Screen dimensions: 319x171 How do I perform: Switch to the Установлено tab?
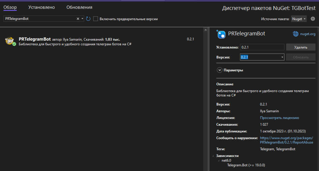pos(41,7)
